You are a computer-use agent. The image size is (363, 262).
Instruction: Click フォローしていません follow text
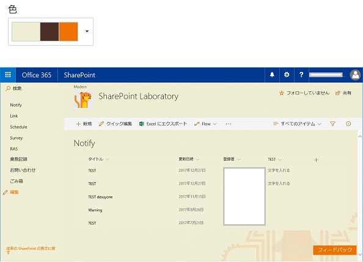(308, 93)
